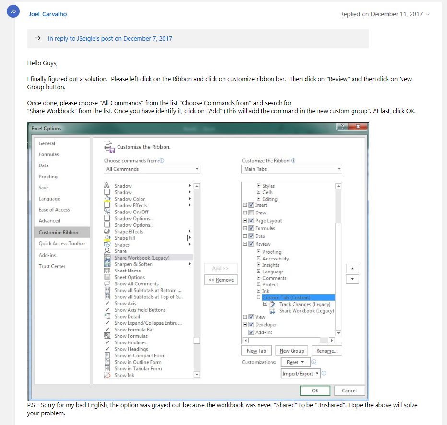Click the Choose commands from info icon

coord(162,161)
